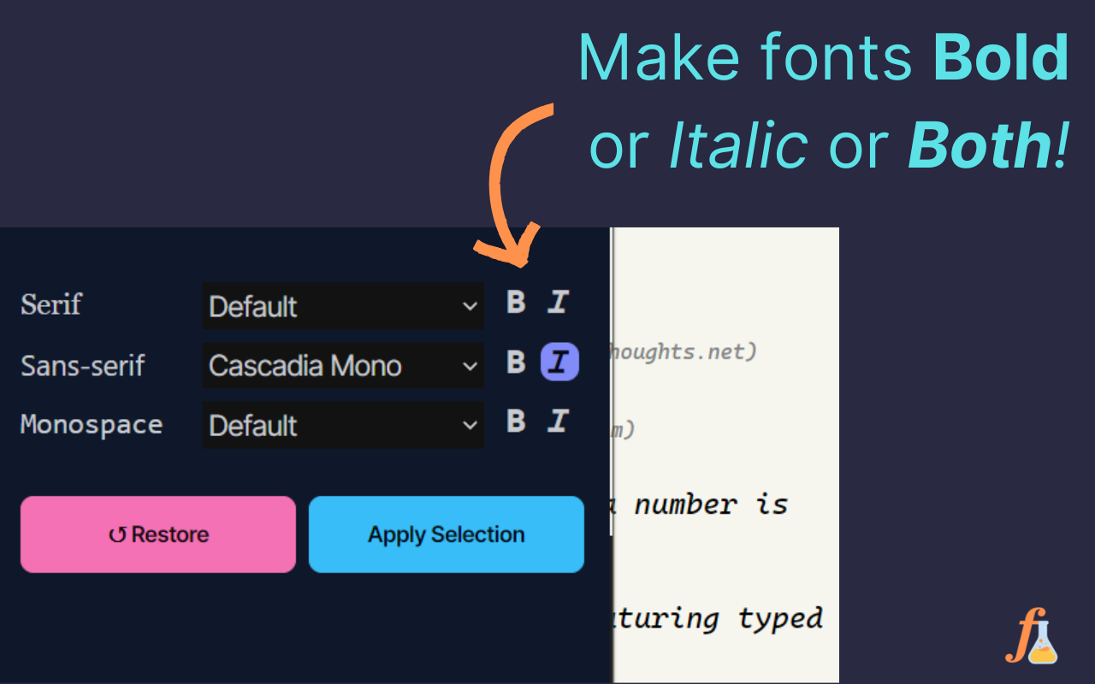Toggle bold for the Sans-serif font
The width and height of the screenshot is (1095, 684).
(516, 363)
